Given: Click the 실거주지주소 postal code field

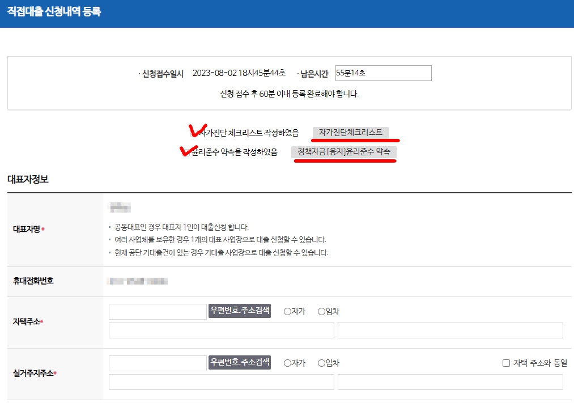Looking at the screenshot, I should [x=158, y=363].
